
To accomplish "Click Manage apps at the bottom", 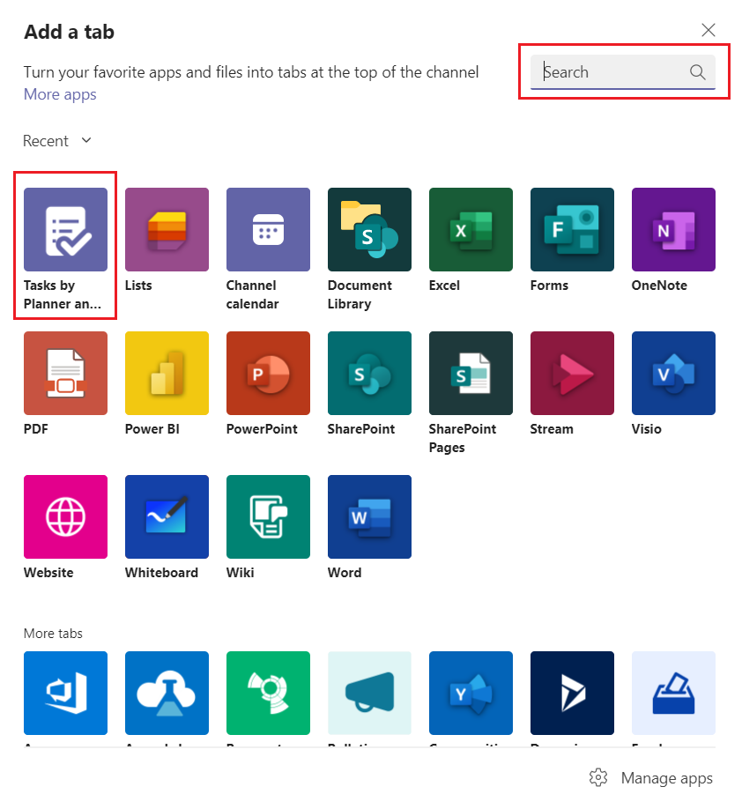I will [651, 777].
